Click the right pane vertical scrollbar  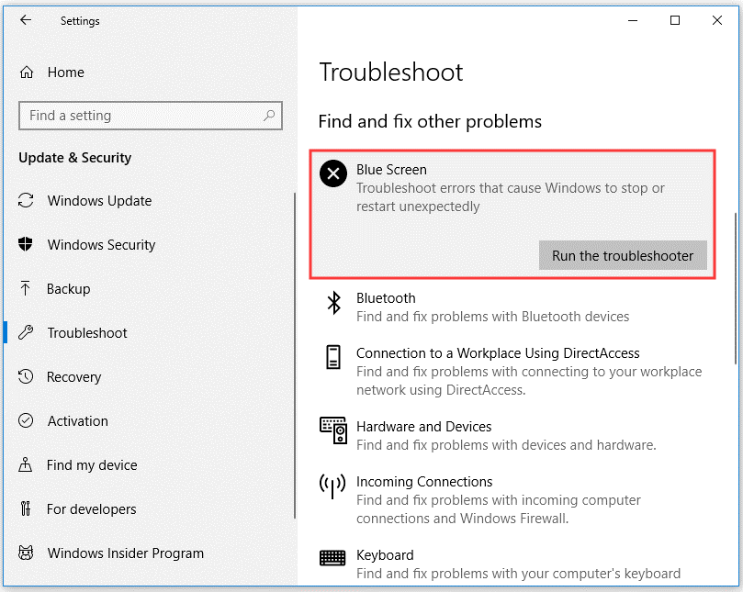pyautogui.click(x=736, y=289)
